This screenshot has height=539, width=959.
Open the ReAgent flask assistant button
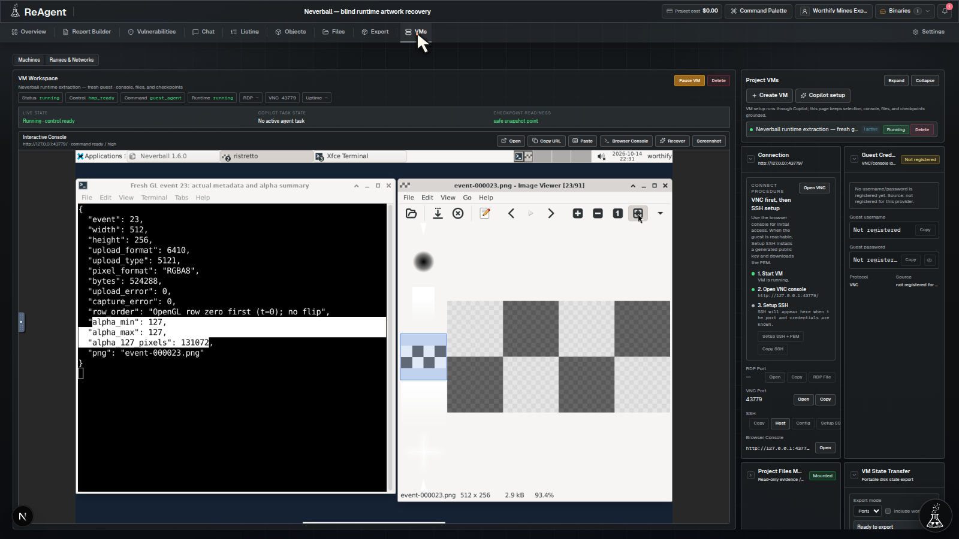935,516
